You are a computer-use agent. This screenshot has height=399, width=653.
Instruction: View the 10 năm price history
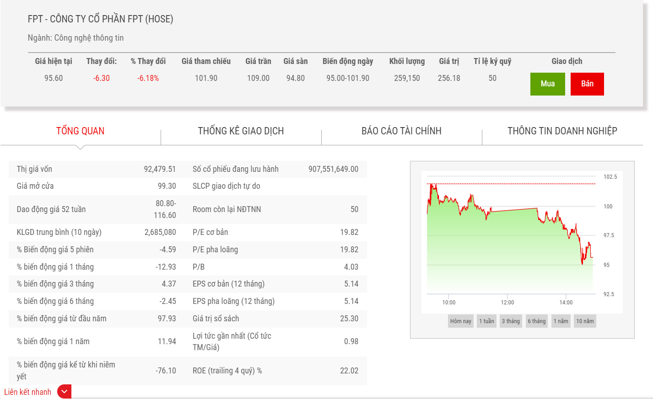(x=585, y=321)
